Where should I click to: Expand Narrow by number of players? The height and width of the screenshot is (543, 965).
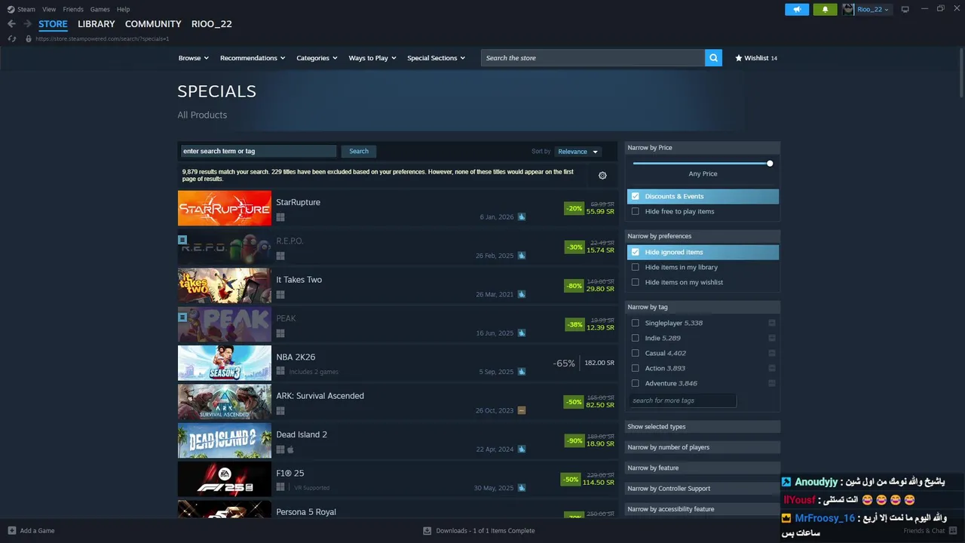pos(703,447)
